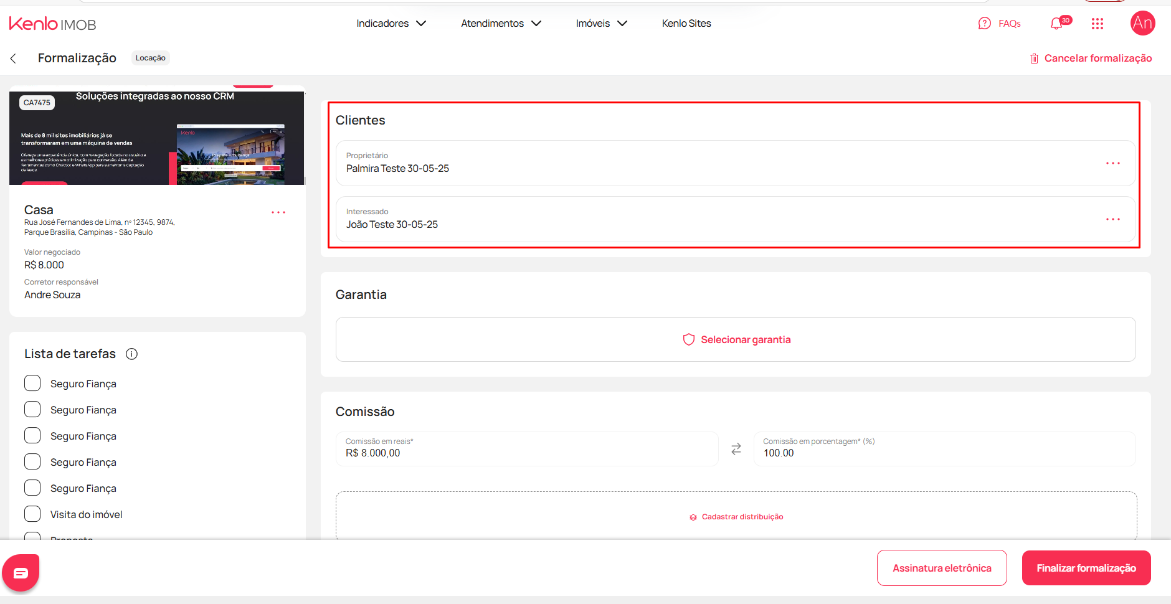
Task: Click the Locação tag
Action: coord(151,58)
